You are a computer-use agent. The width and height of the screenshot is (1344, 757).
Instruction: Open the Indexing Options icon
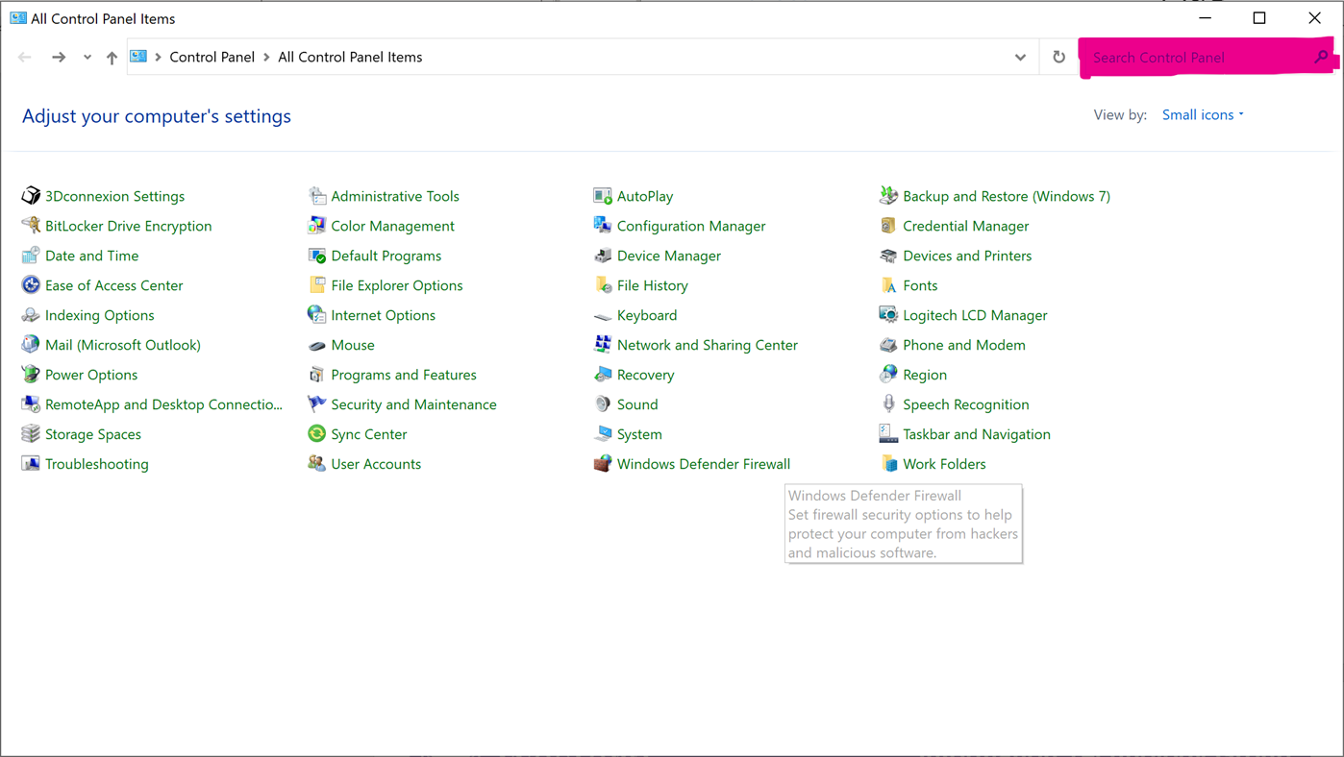click(31, 315)
